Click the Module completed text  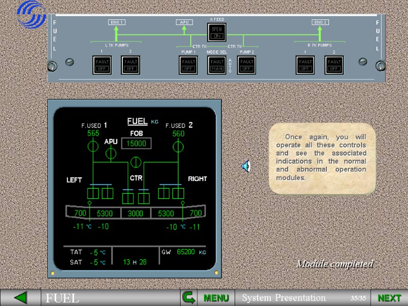coord(336,264)
